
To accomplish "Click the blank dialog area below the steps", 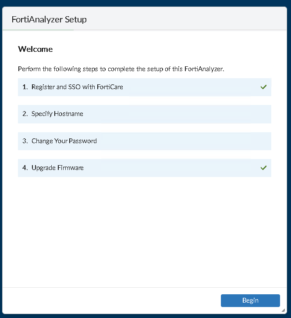I will (x=145, y=233).
